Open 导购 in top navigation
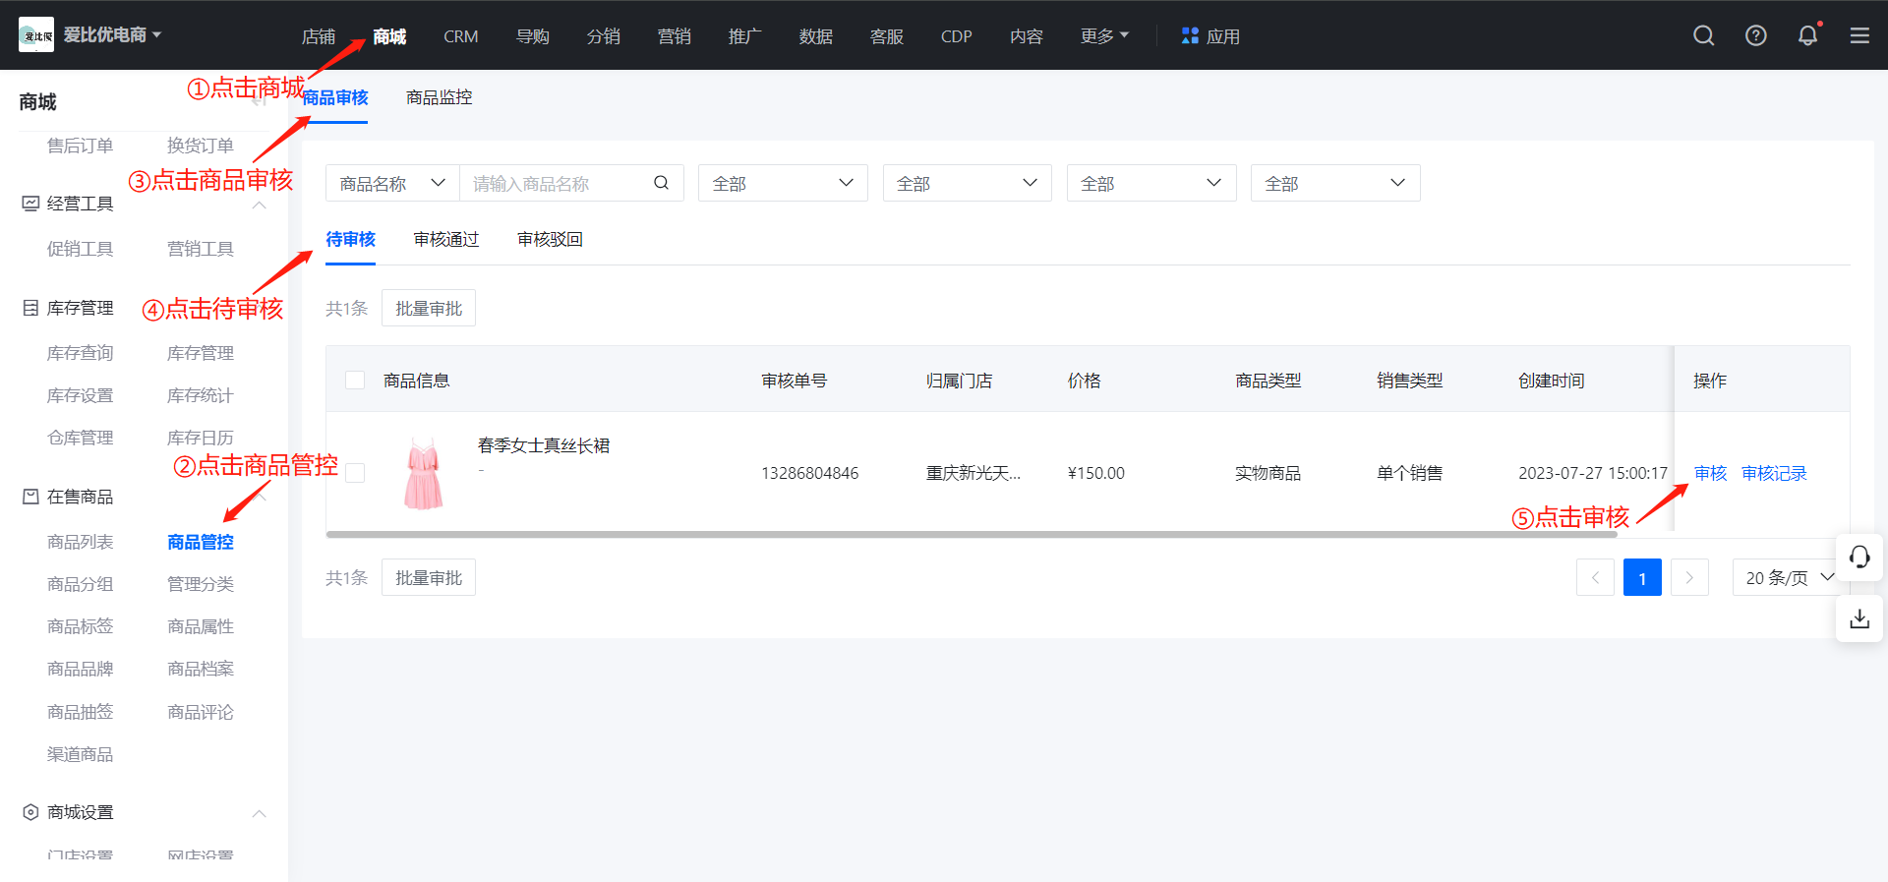The width and height of the screenshot is (1888, 882). pyautogui.click(x=533, y=35)
